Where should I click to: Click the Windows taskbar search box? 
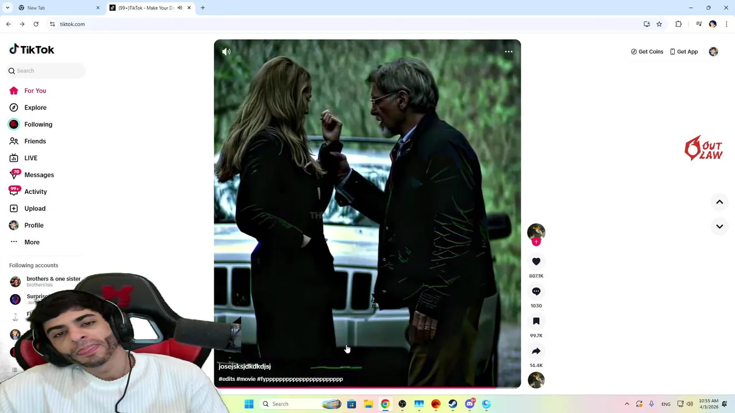(301, 404)
